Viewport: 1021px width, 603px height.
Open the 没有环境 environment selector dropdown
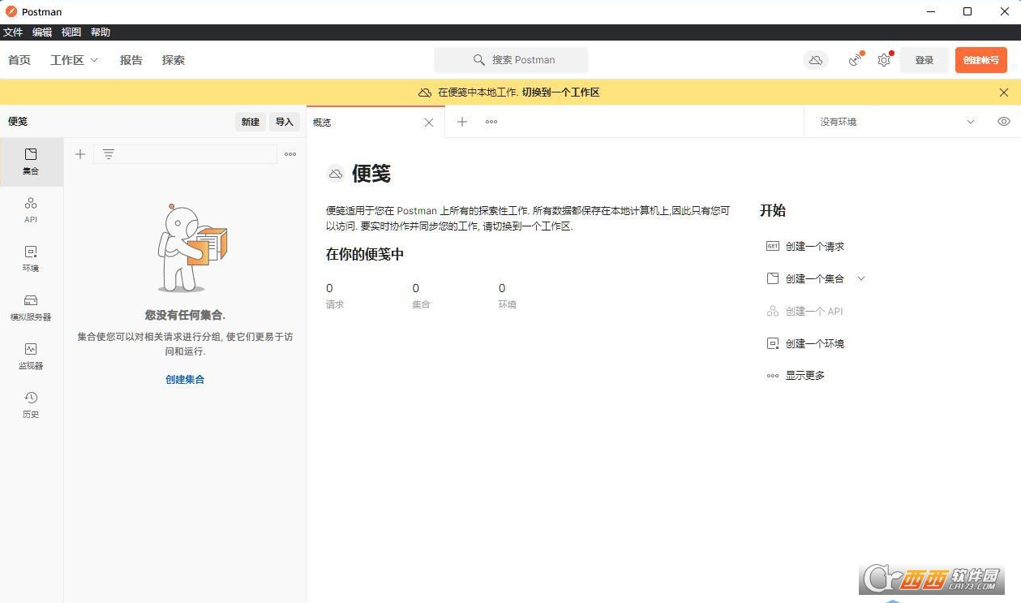click(x=896, y=122)
